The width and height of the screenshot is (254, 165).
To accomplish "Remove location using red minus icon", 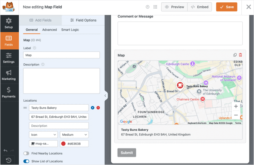I will [x=98, y=108].
